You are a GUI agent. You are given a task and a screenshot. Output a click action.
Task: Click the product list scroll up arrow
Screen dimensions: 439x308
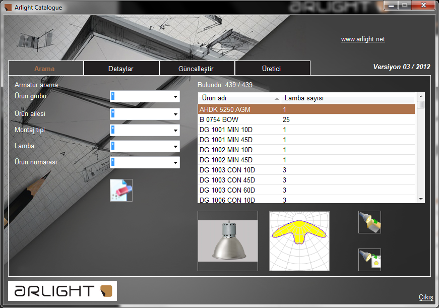point(420,96)
